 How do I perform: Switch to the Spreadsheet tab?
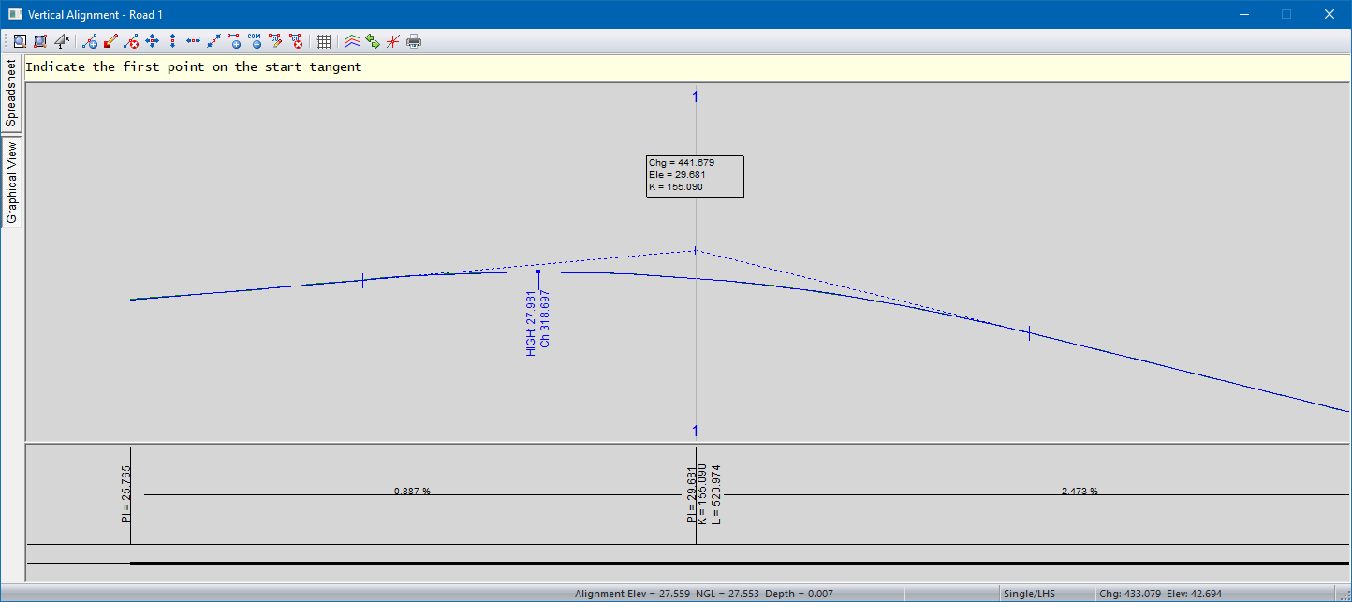(11, 94)
